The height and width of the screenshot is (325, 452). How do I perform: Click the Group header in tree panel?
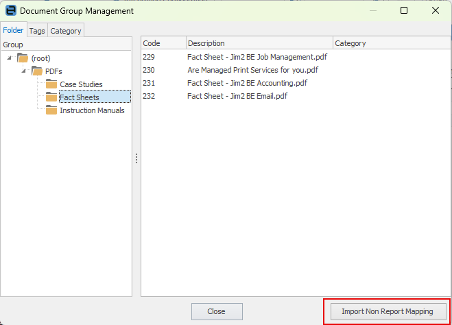[67, 45]
